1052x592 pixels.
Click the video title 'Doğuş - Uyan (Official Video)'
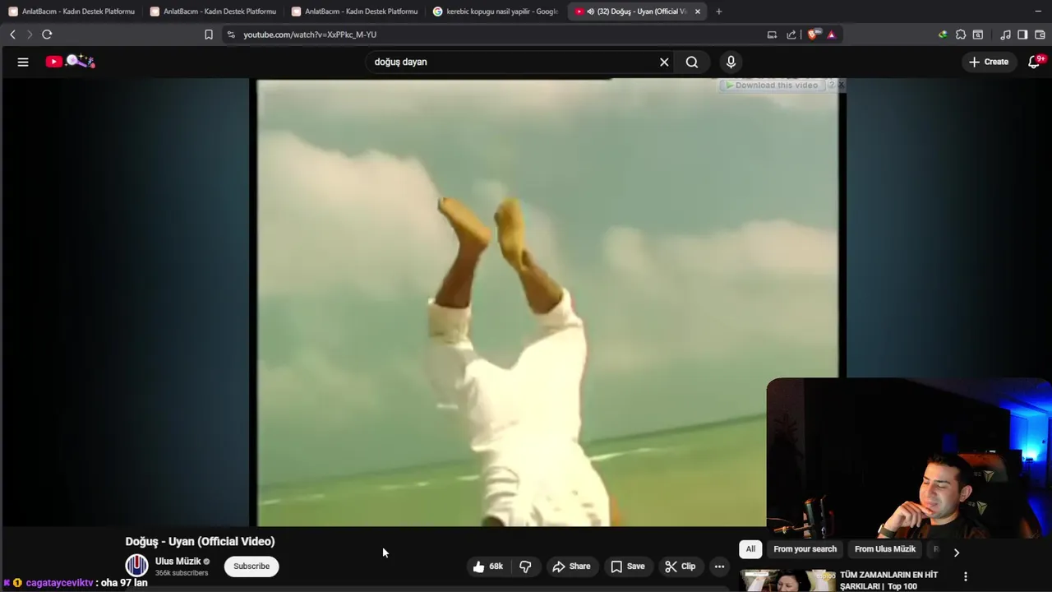pyautogui.click(x=200, y=541)
